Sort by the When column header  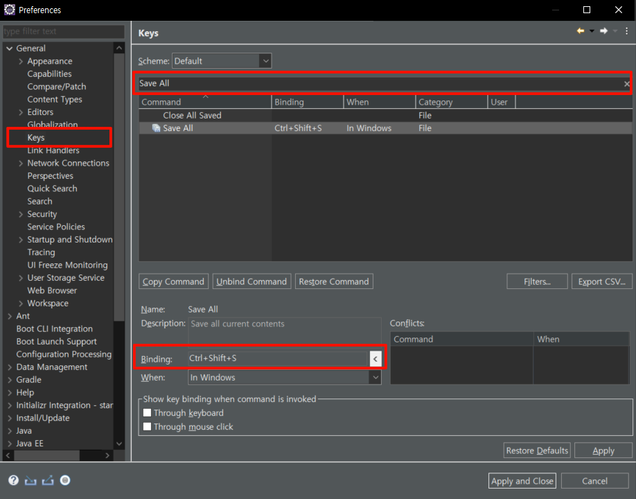(379, 102)
